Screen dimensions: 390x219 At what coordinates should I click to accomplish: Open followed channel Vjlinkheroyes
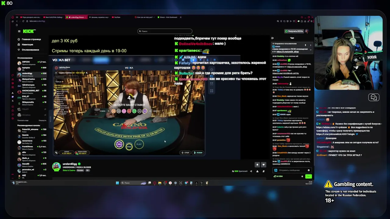pos(32,86)
